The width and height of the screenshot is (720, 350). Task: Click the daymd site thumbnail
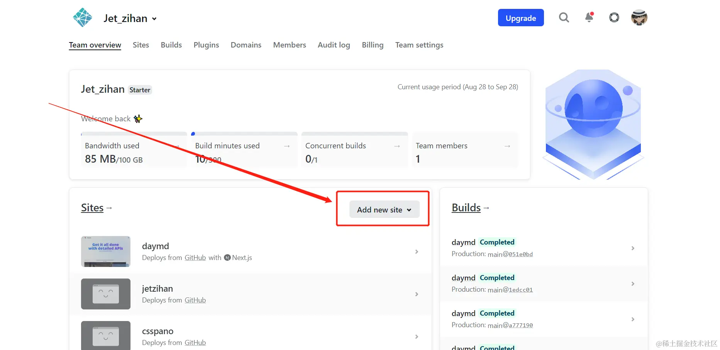[x=106, y=251]
